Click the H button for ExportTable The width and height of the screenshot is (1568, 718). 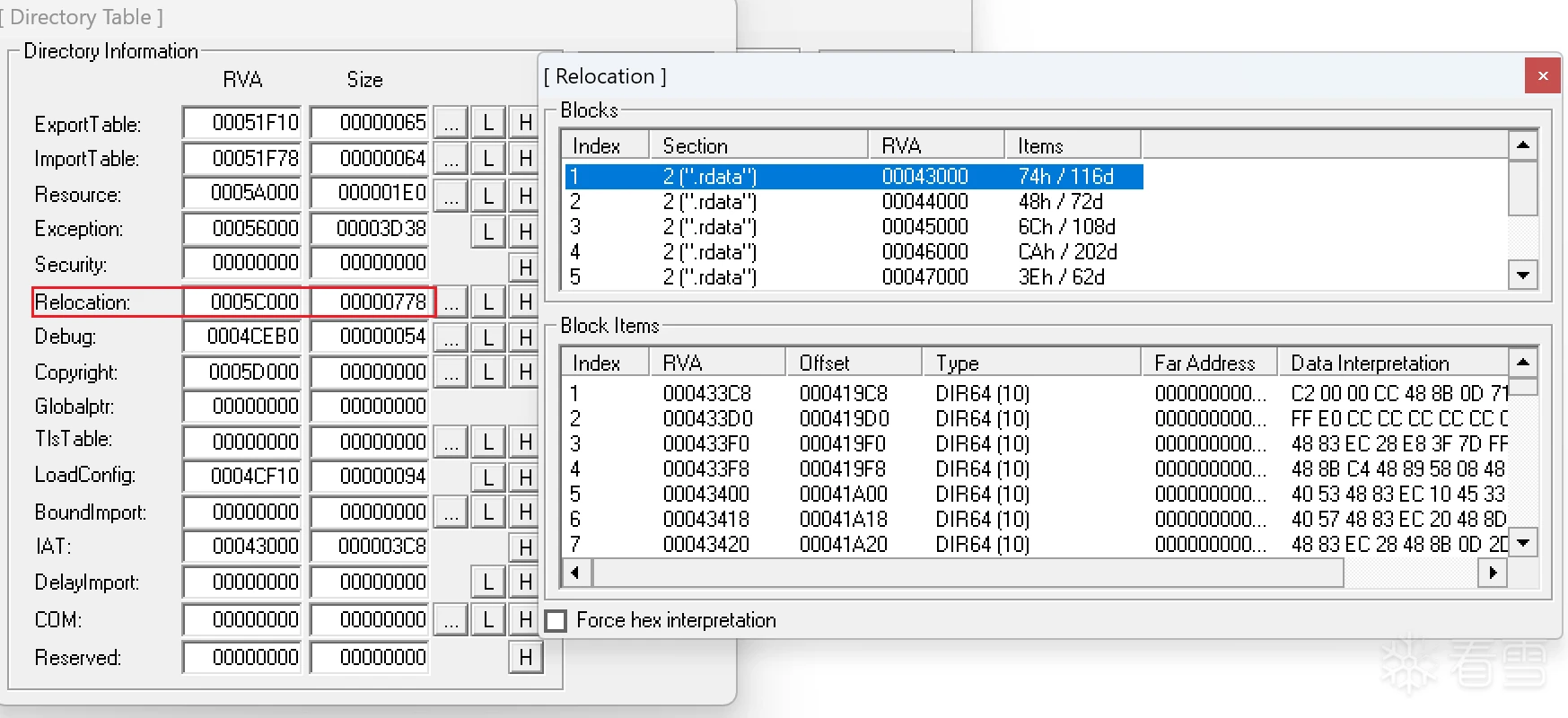525,123
